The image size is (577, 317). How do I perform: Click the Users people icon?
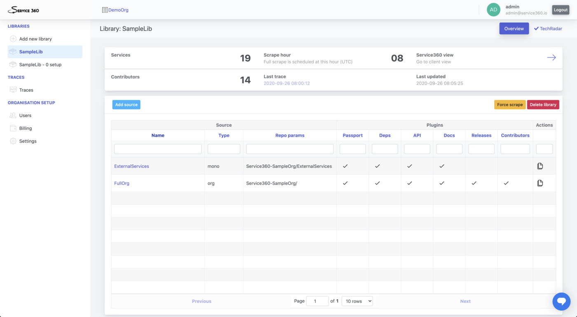coord(13,115)
